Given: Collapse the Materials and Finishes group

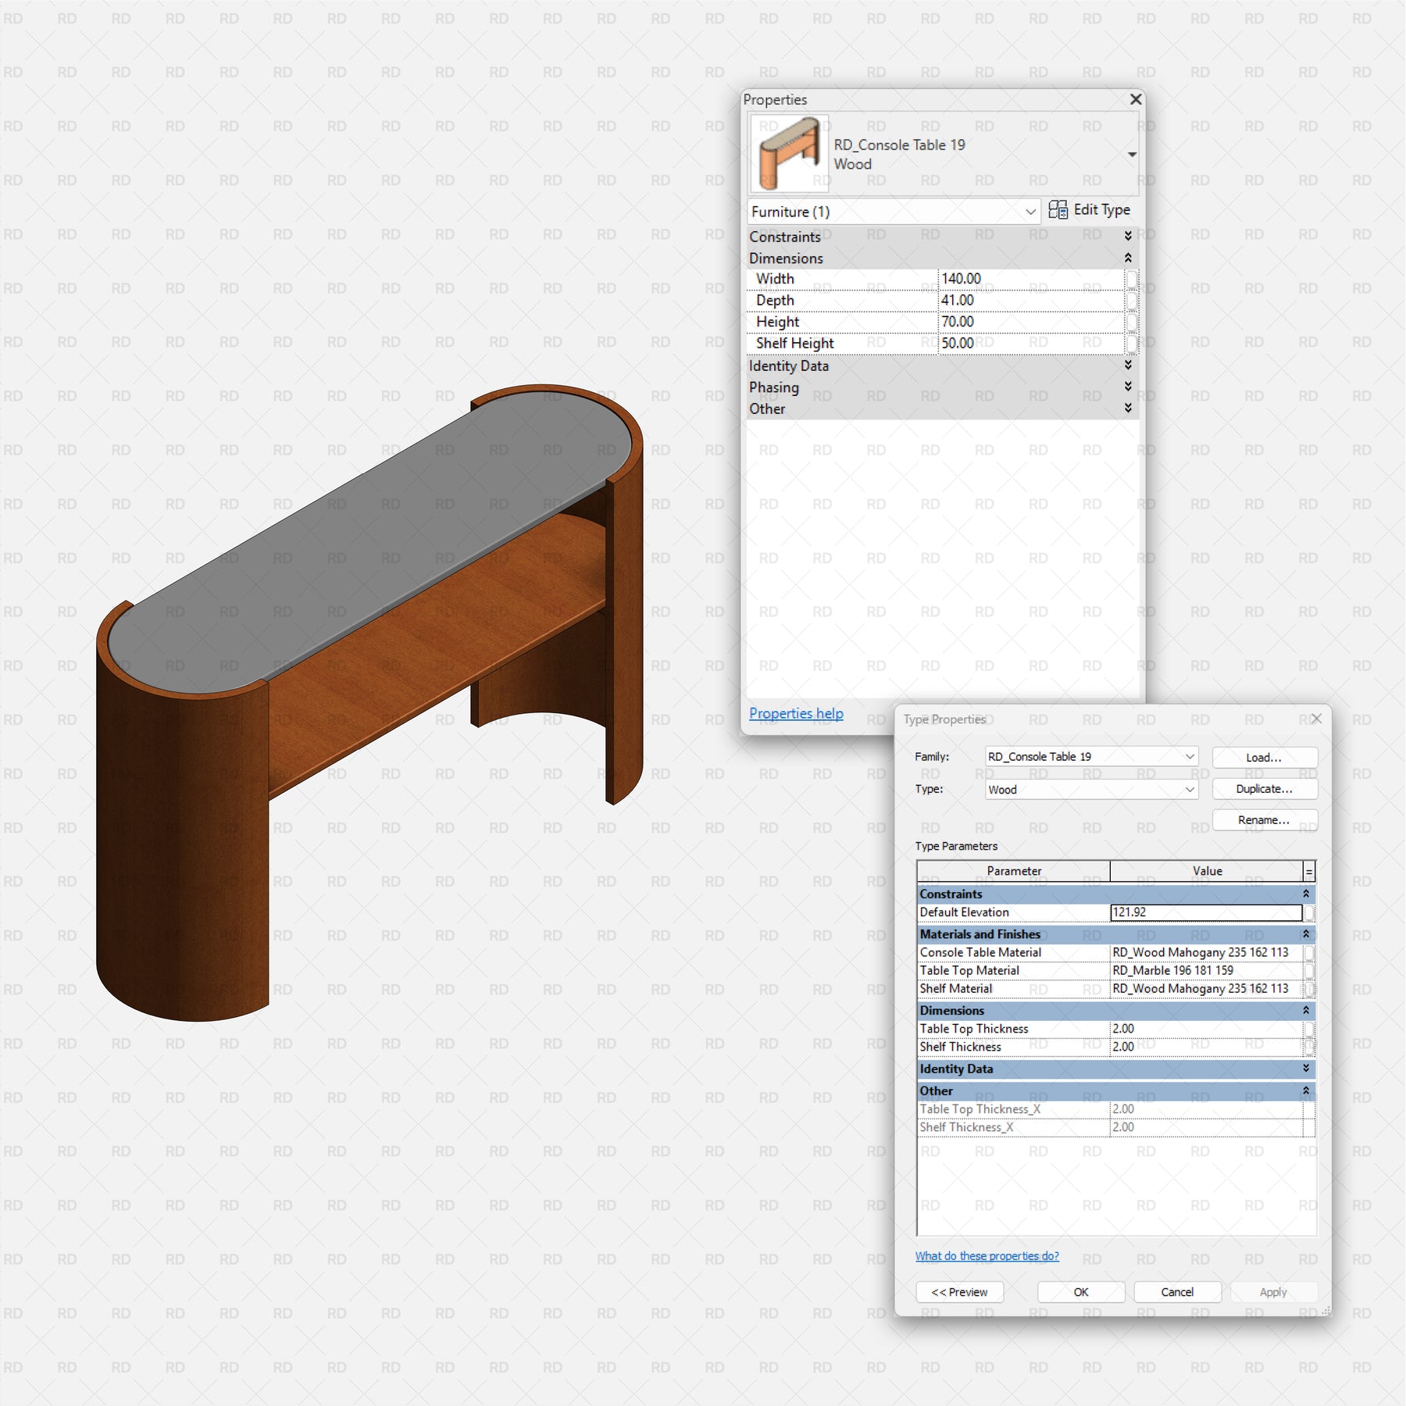Looking at the screenshot, I should [x=1305, y=934].
